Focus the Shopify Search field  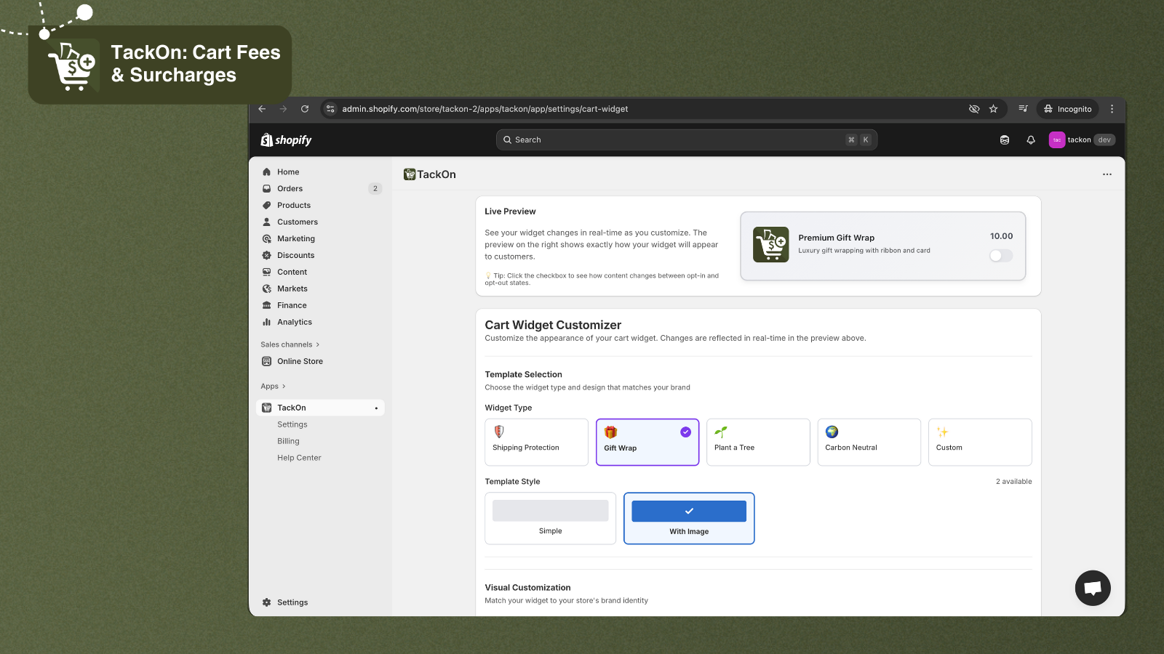tap(686, 140)
